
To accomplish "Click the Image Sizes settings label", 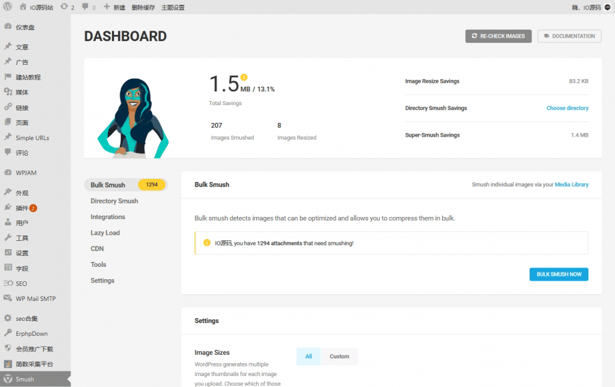I will pos(213,352).
